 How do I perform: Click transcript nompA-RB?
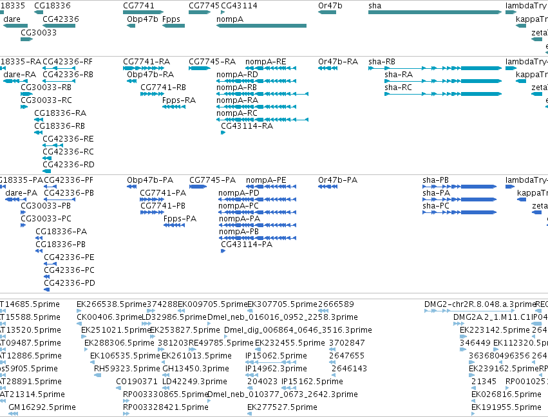(262, 94)
